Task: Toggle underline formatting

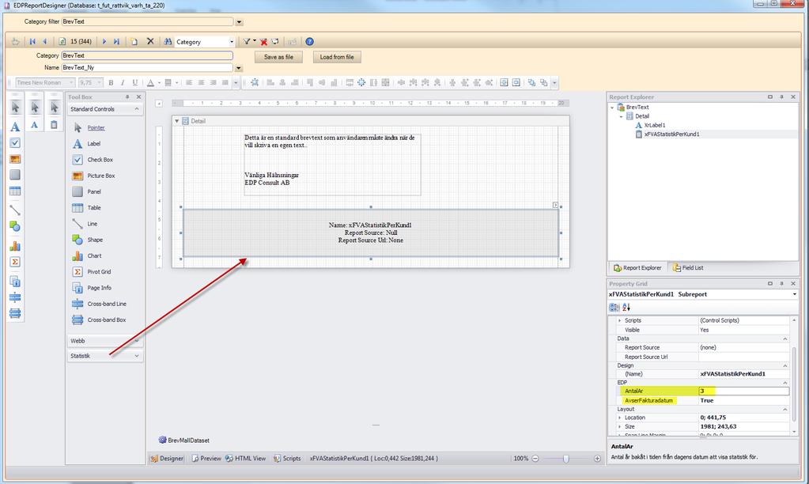Action: click(135, 82)
